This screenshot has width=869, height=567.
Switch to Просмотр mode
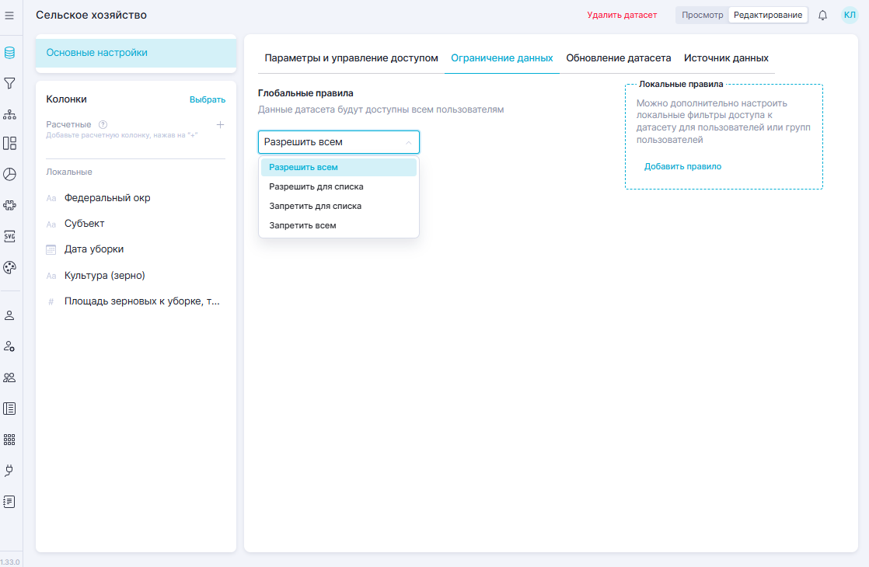702,15
